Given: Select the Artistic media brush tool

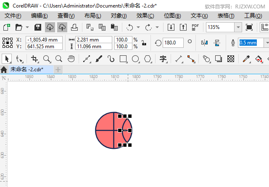Looking at the screenshot, I should click(99, 59).
